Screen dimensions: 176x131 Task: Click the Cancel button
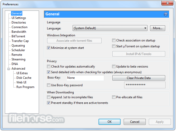[135, 122]
